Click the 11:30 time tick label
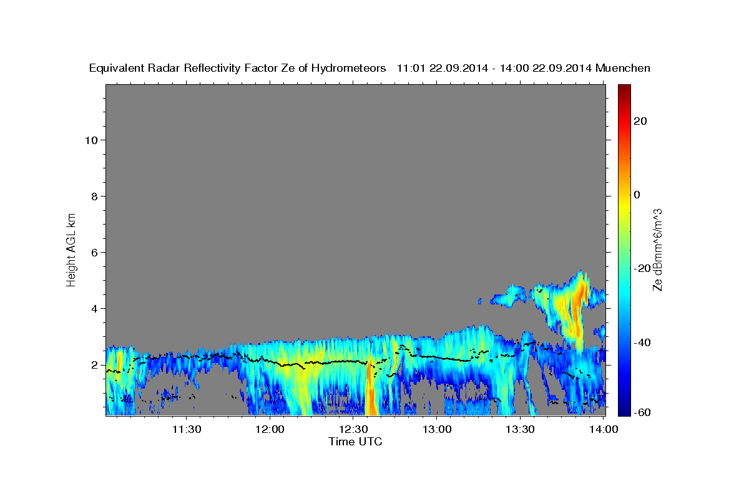The image size is (749, 499). (x=187, y=429)
